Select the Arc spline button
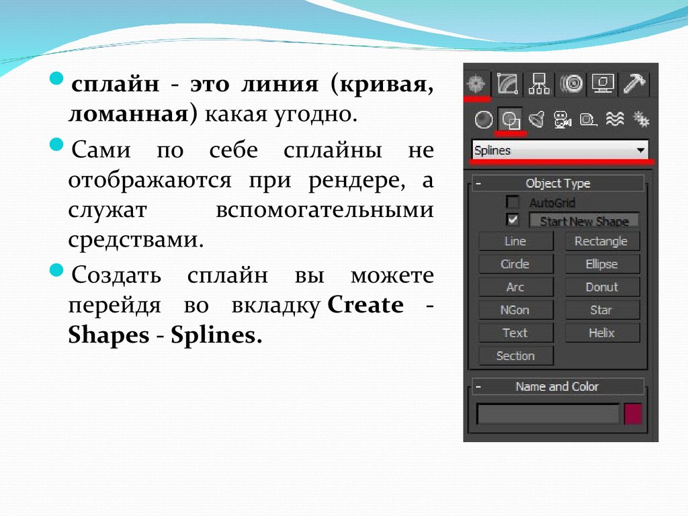Screen dimensions: 688x516 click(515, 287)
